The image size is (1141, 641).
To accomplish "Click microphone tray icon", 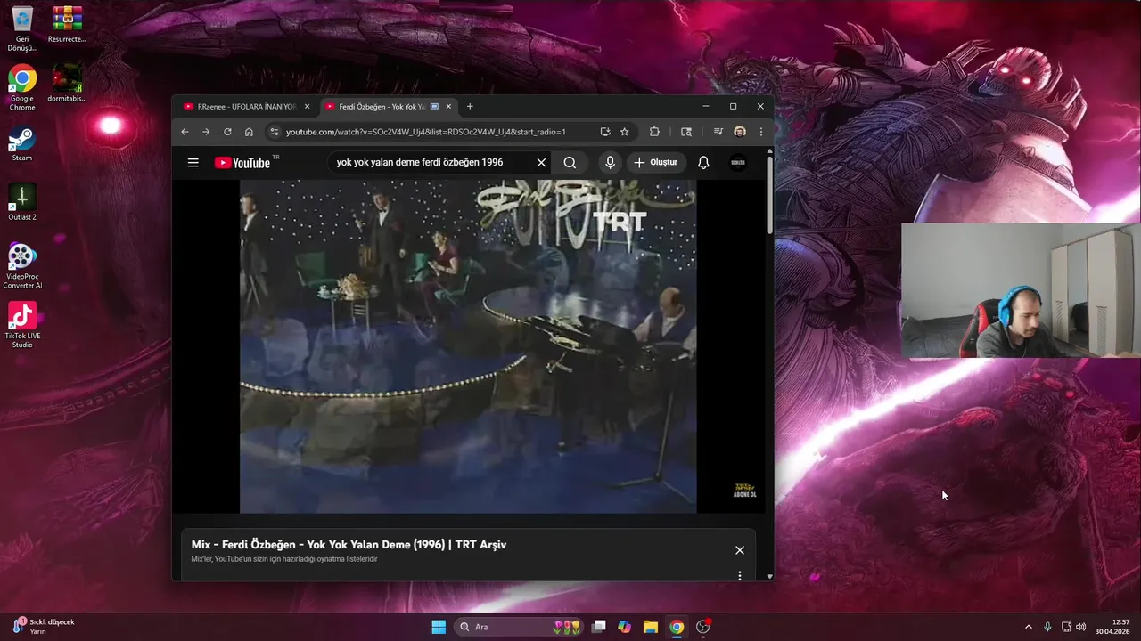I will [1047, 627].
